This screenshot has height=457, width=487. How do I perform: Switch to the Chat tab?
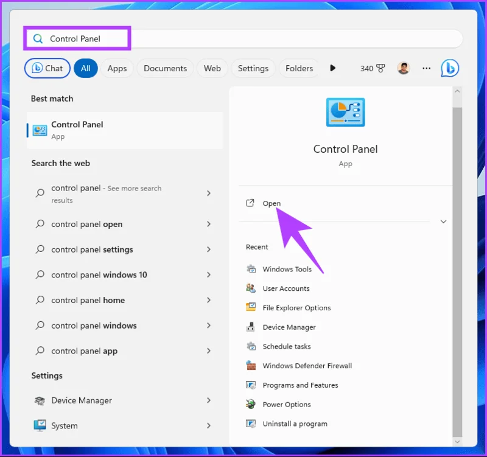(x=47, y=68)
